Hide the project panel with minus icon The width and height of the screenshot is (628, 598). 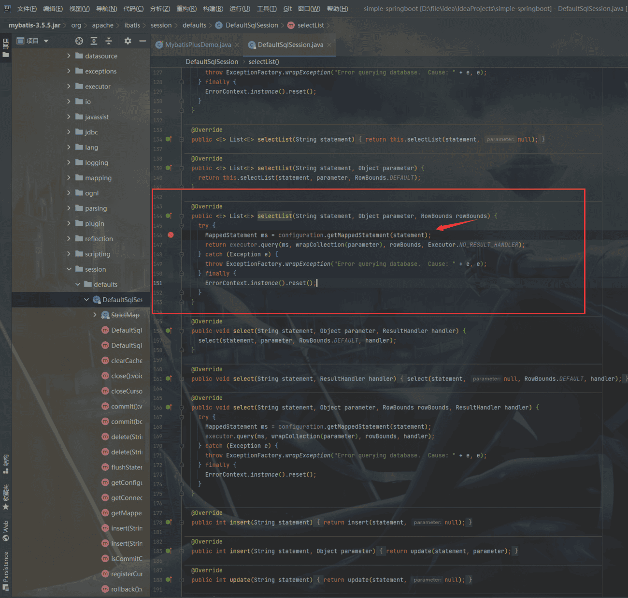pos(143,41)
